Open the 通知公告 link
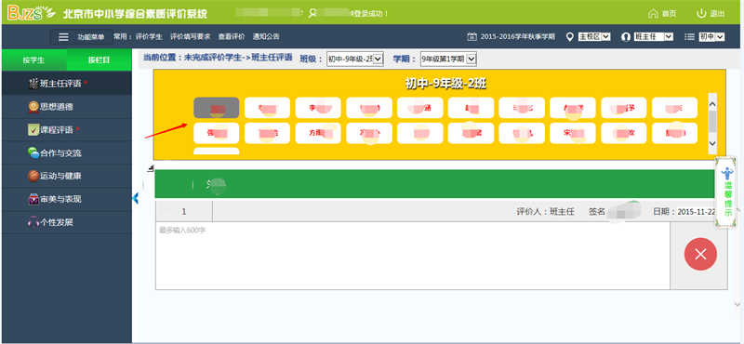Image resolution: width=744 pixels, height=344 pixels. click(x=266, y=36)
